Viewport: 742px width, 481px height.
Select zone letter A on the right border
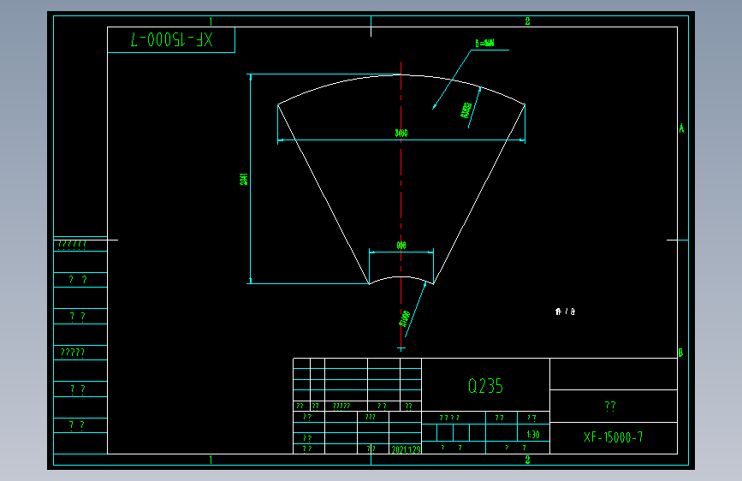pyautogui.click(x=681, y=128)
